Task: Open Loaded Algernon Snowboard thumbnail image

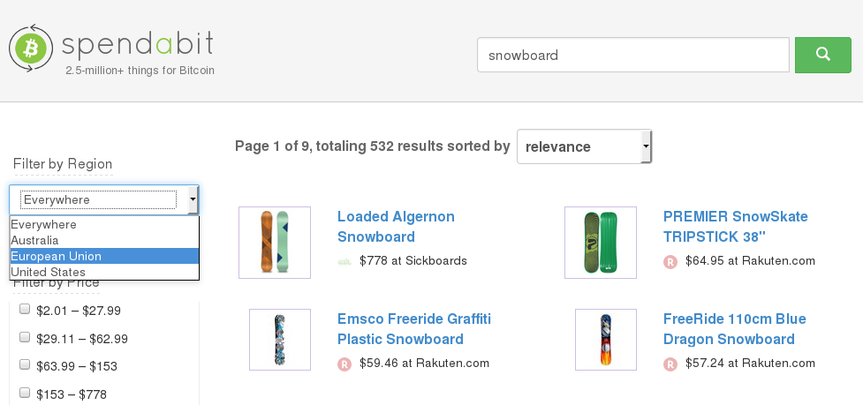Action: [275, 243]
